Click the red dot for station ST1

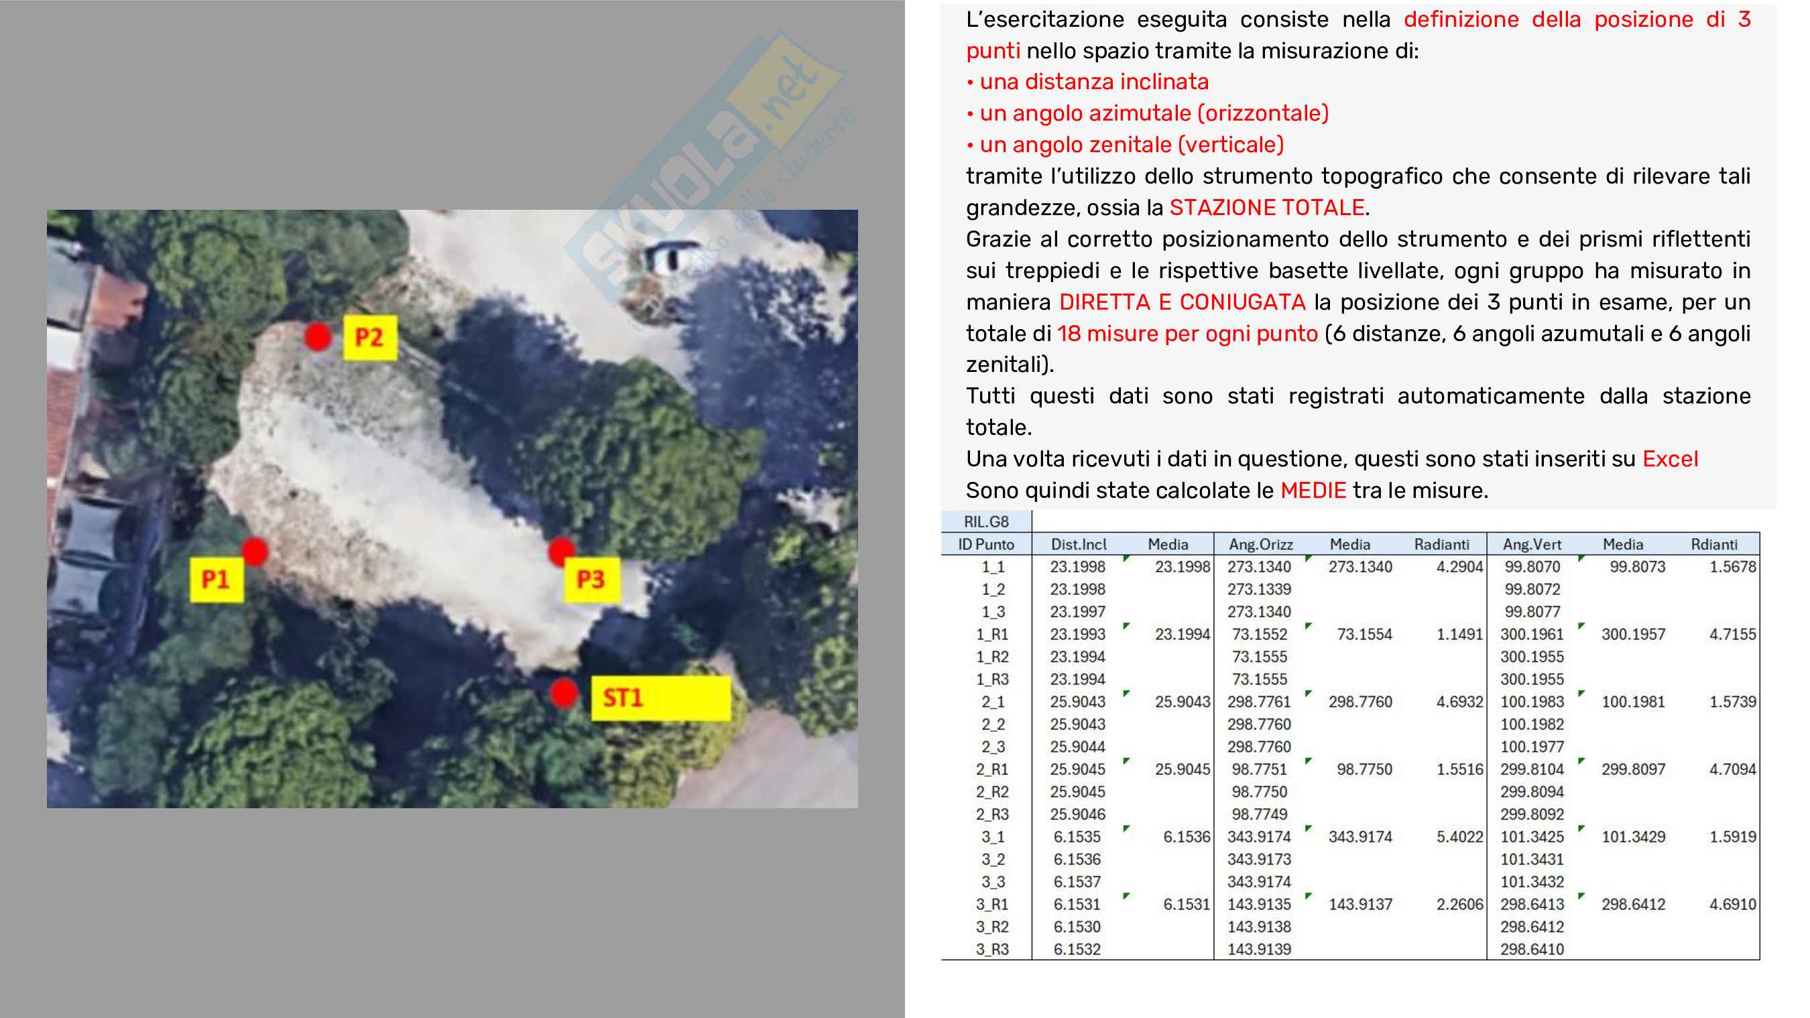(x=564, y=694)
